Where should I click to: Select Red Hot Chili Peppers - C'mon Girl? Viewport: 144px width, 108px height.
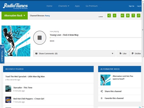(x=29, y=99)
